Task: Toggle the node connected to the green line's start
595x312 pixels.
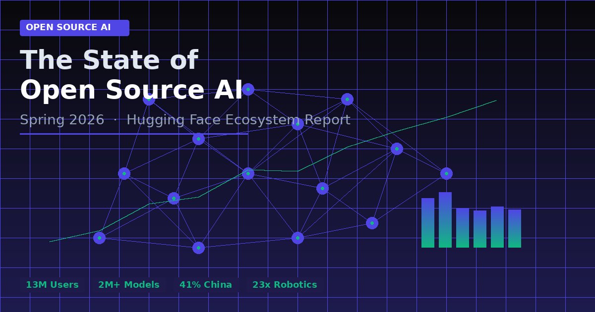Action: [x=99, y=237]
